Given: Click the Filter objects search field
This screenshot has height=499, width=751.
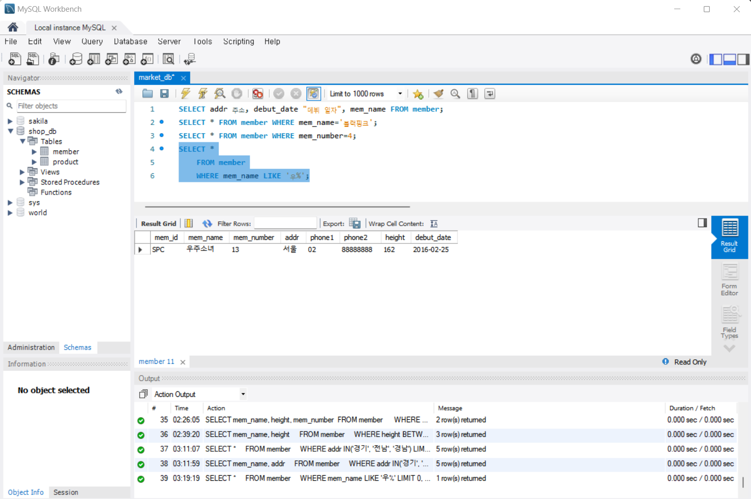Looking at the screenshot, I should tap(71, 106).
